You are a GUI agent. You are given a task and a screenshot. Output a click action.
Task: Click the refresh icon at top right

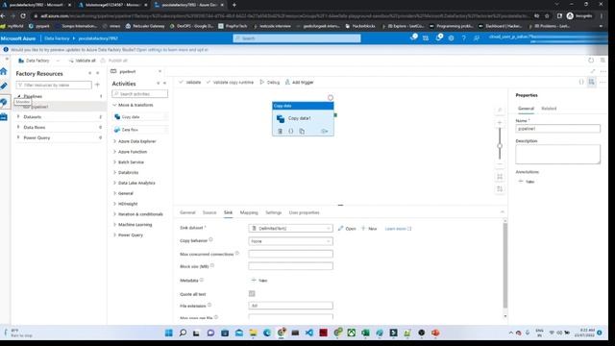[591, 61]
